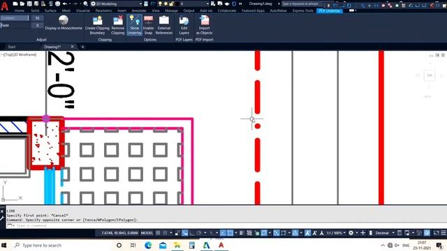Click Import as Objects

pos(204,25)
